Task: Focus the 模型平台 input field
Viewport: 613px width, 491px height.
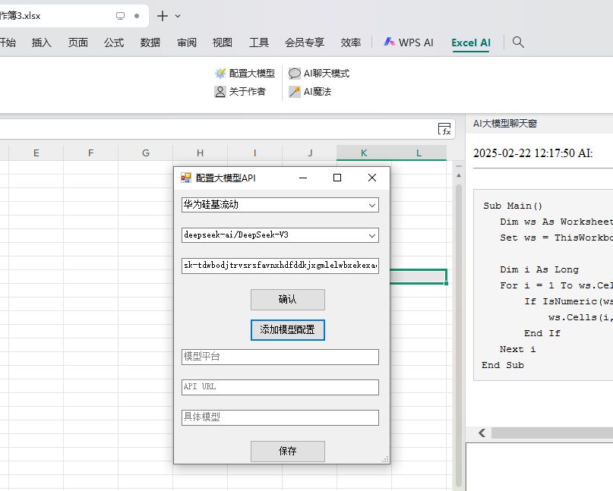Action: click(x=280, y=357)
